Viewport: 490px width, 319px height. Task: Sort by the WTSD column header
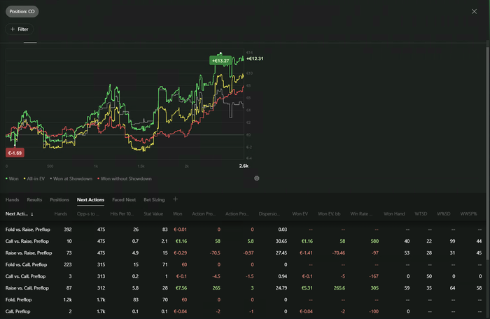[421, 213]
